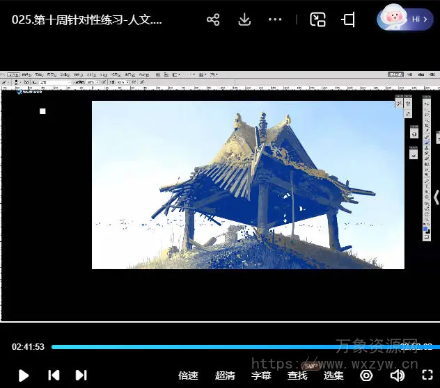Click the share icon in the top bar
440x388 pixels.
(x=213, y=19)
